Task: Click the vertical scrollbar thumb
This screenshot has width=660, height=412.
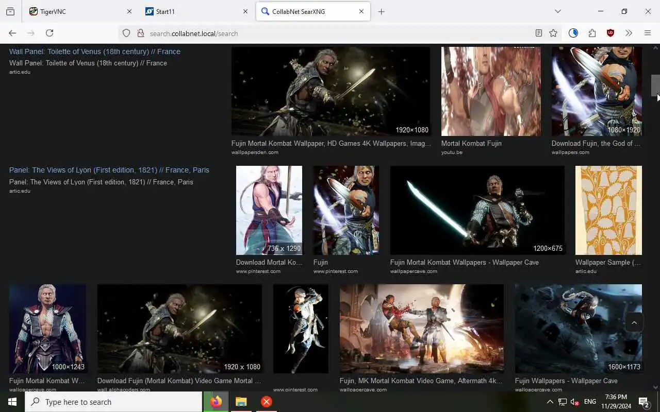Action: (655, 85)
